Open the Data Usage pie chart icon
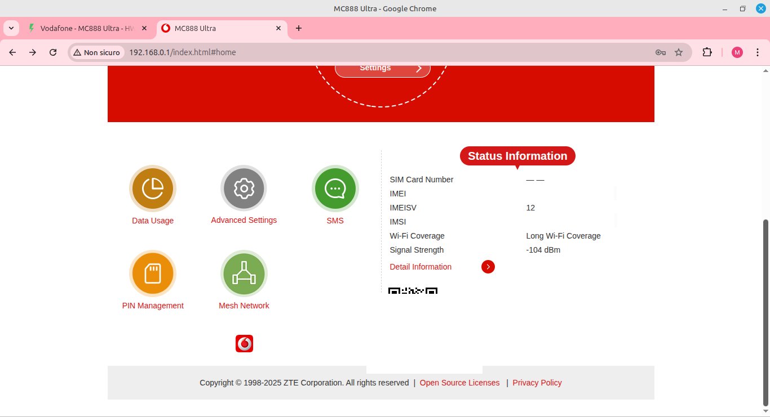This screenshot has width=770, height=417. 153,189
